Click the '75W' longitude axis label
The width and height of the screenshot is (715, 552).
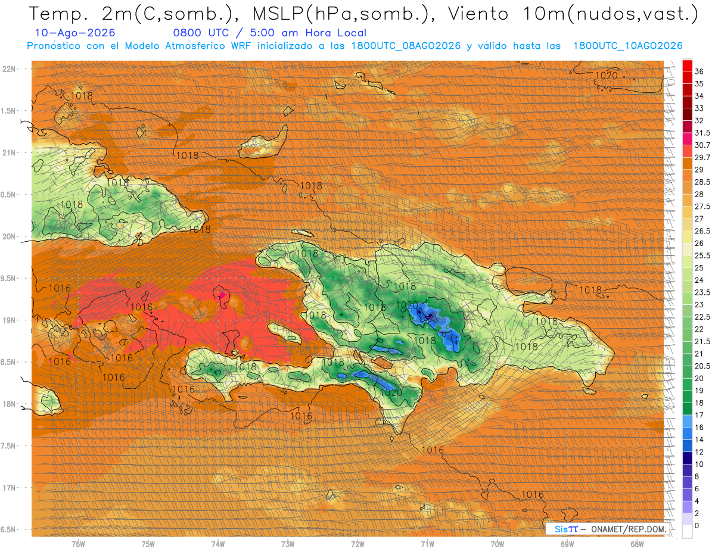coord(148,544)
